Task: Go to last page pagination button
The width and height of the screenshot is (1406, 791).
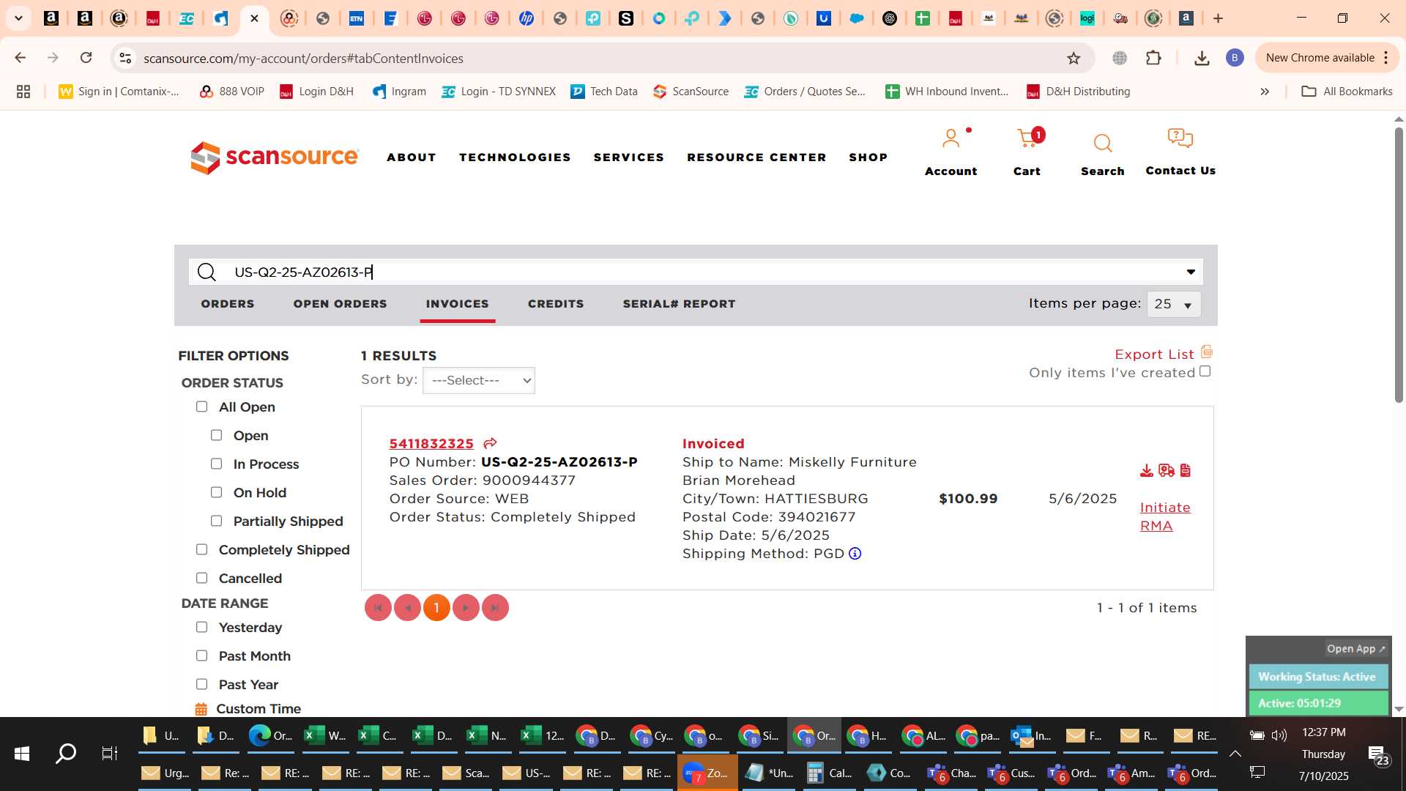Action: 495,608
